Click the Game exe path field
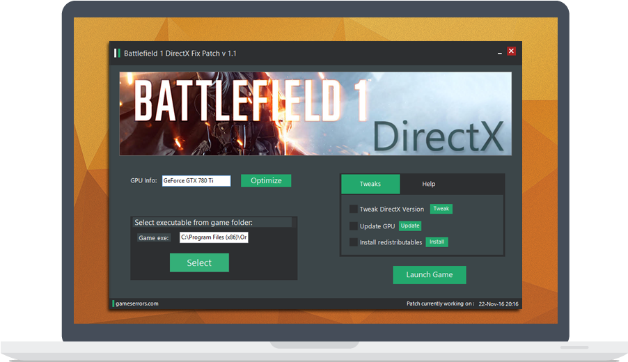Image resolution: width=628 pixels, height=362 pixels. (x=214, y=237)
